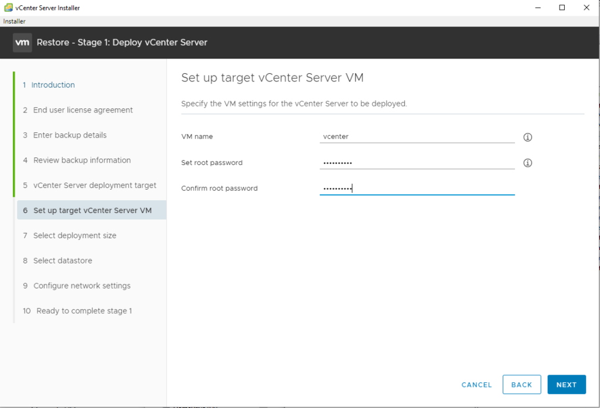Click the vCenter Server Installer title bar icon
600x408 pixels.
(x=8, y=8)
